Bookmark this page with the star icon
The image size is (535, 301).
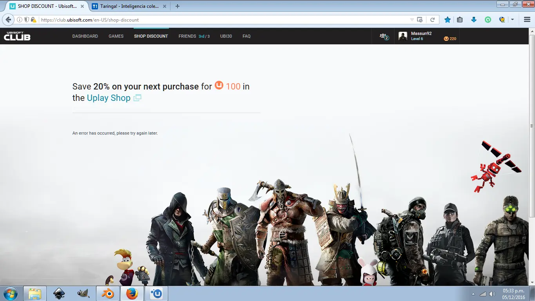click(x=447, y=20)
